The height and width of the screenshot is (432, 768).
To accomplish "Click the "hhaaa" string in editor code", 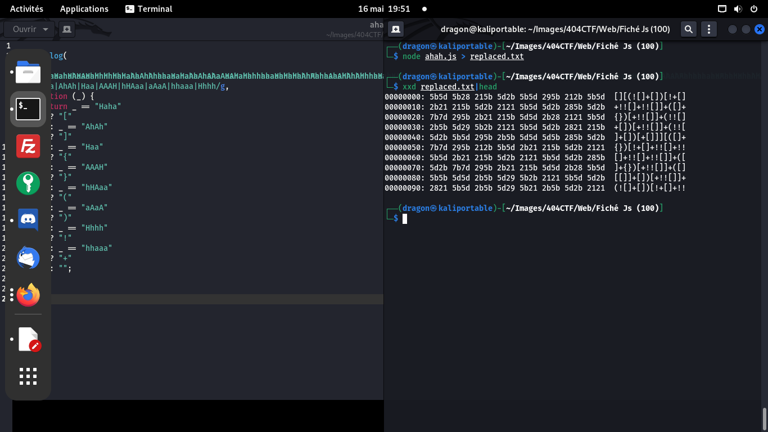I will coord(97,248).
